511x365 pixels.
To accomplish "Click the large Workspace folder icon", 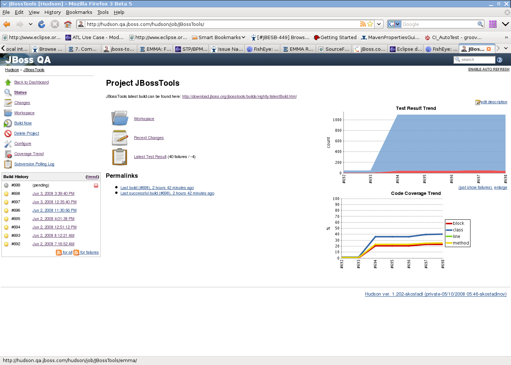I will coord(120,119).
